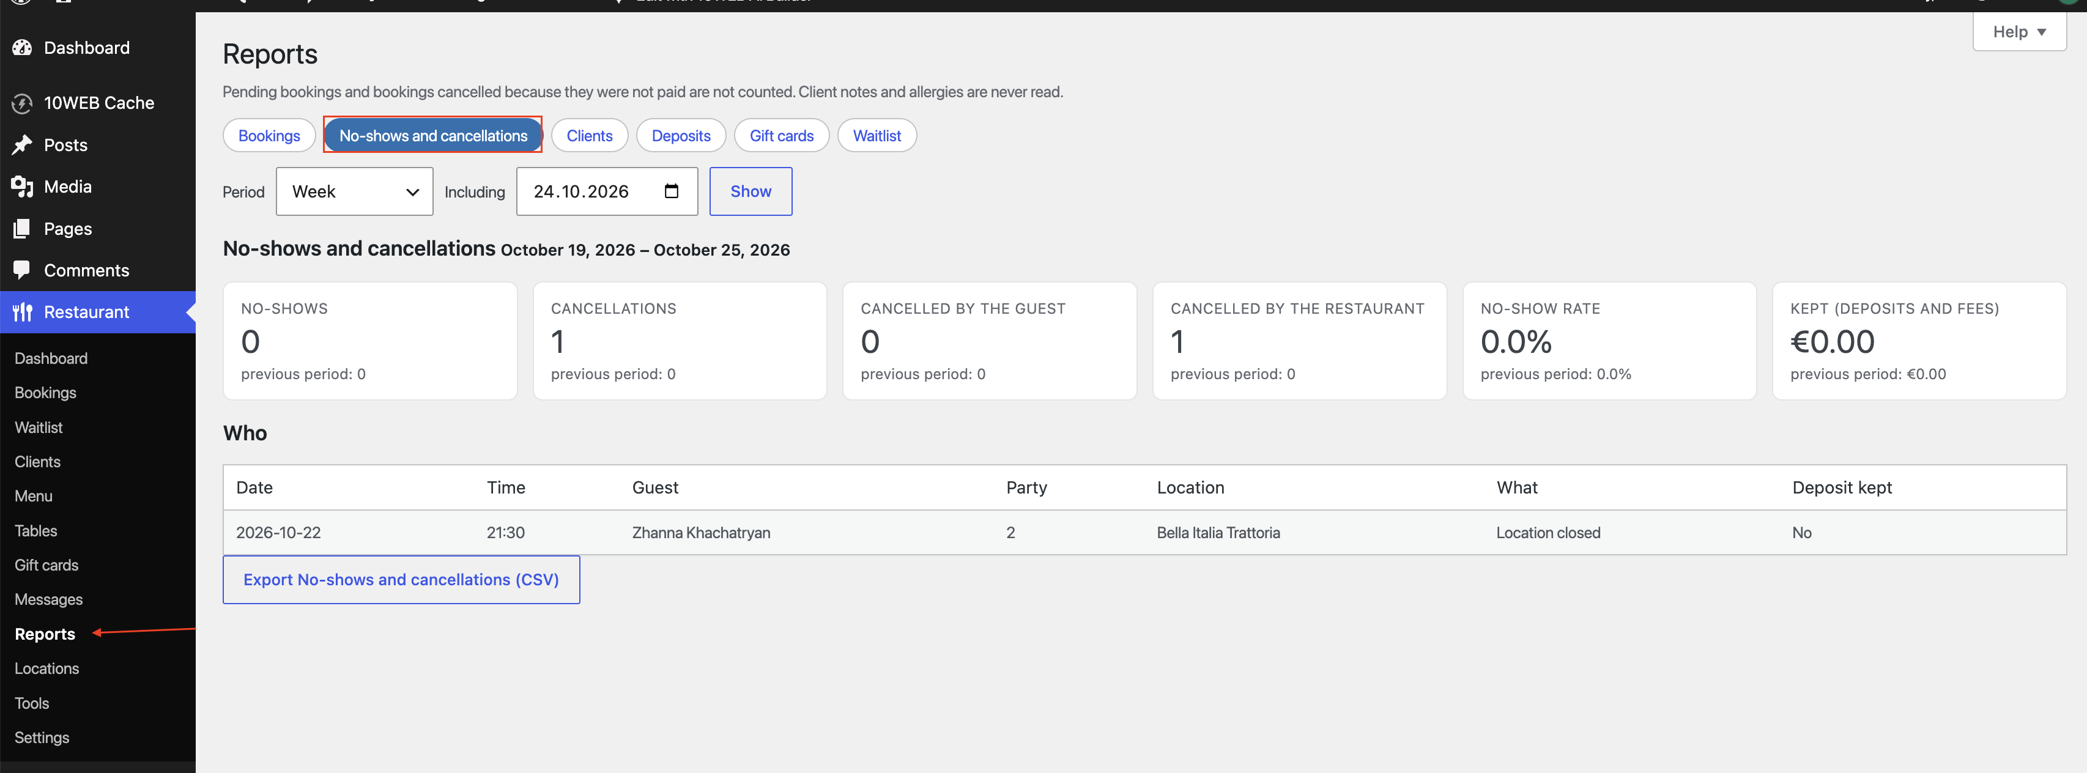Click the Show button
This screenshot has width=2087, height=773.
(x=751, y=191)
